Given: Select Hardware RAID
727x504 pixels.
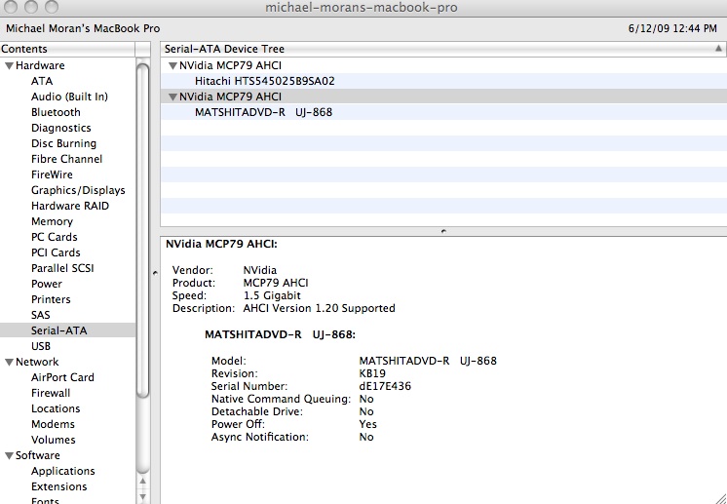Looking at the screenshot, I should pyautogui.click(x=70, y=206).
